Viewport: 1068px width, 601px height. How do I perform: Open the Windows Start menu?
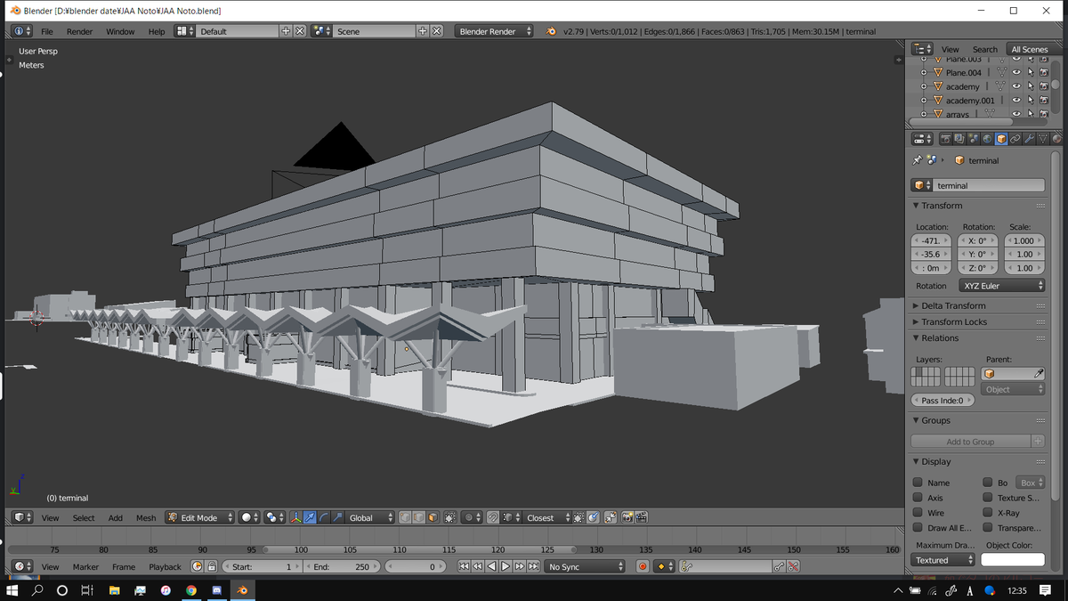coord(12,590)
